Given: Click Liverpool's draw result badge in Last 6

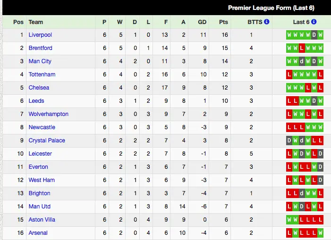Looking at the screenshot, I should tap(314, 35).
